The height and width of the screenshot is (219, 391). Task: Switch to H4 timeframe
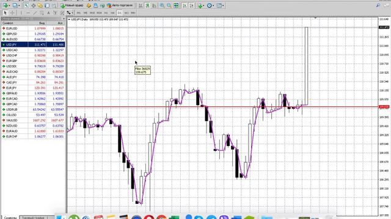[x=112, y=13]
